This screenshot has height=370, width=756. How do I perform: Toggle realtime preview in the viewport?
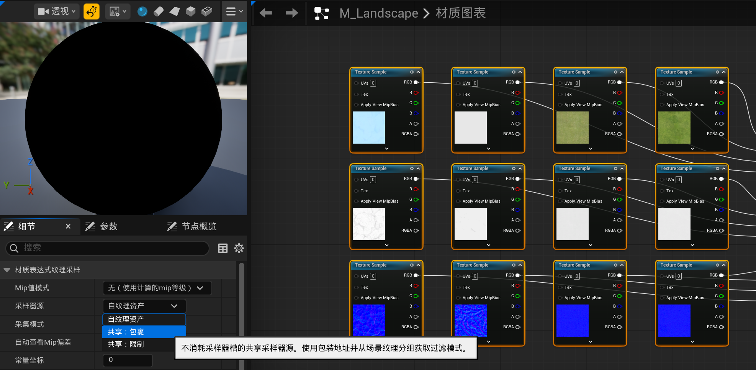92,11
